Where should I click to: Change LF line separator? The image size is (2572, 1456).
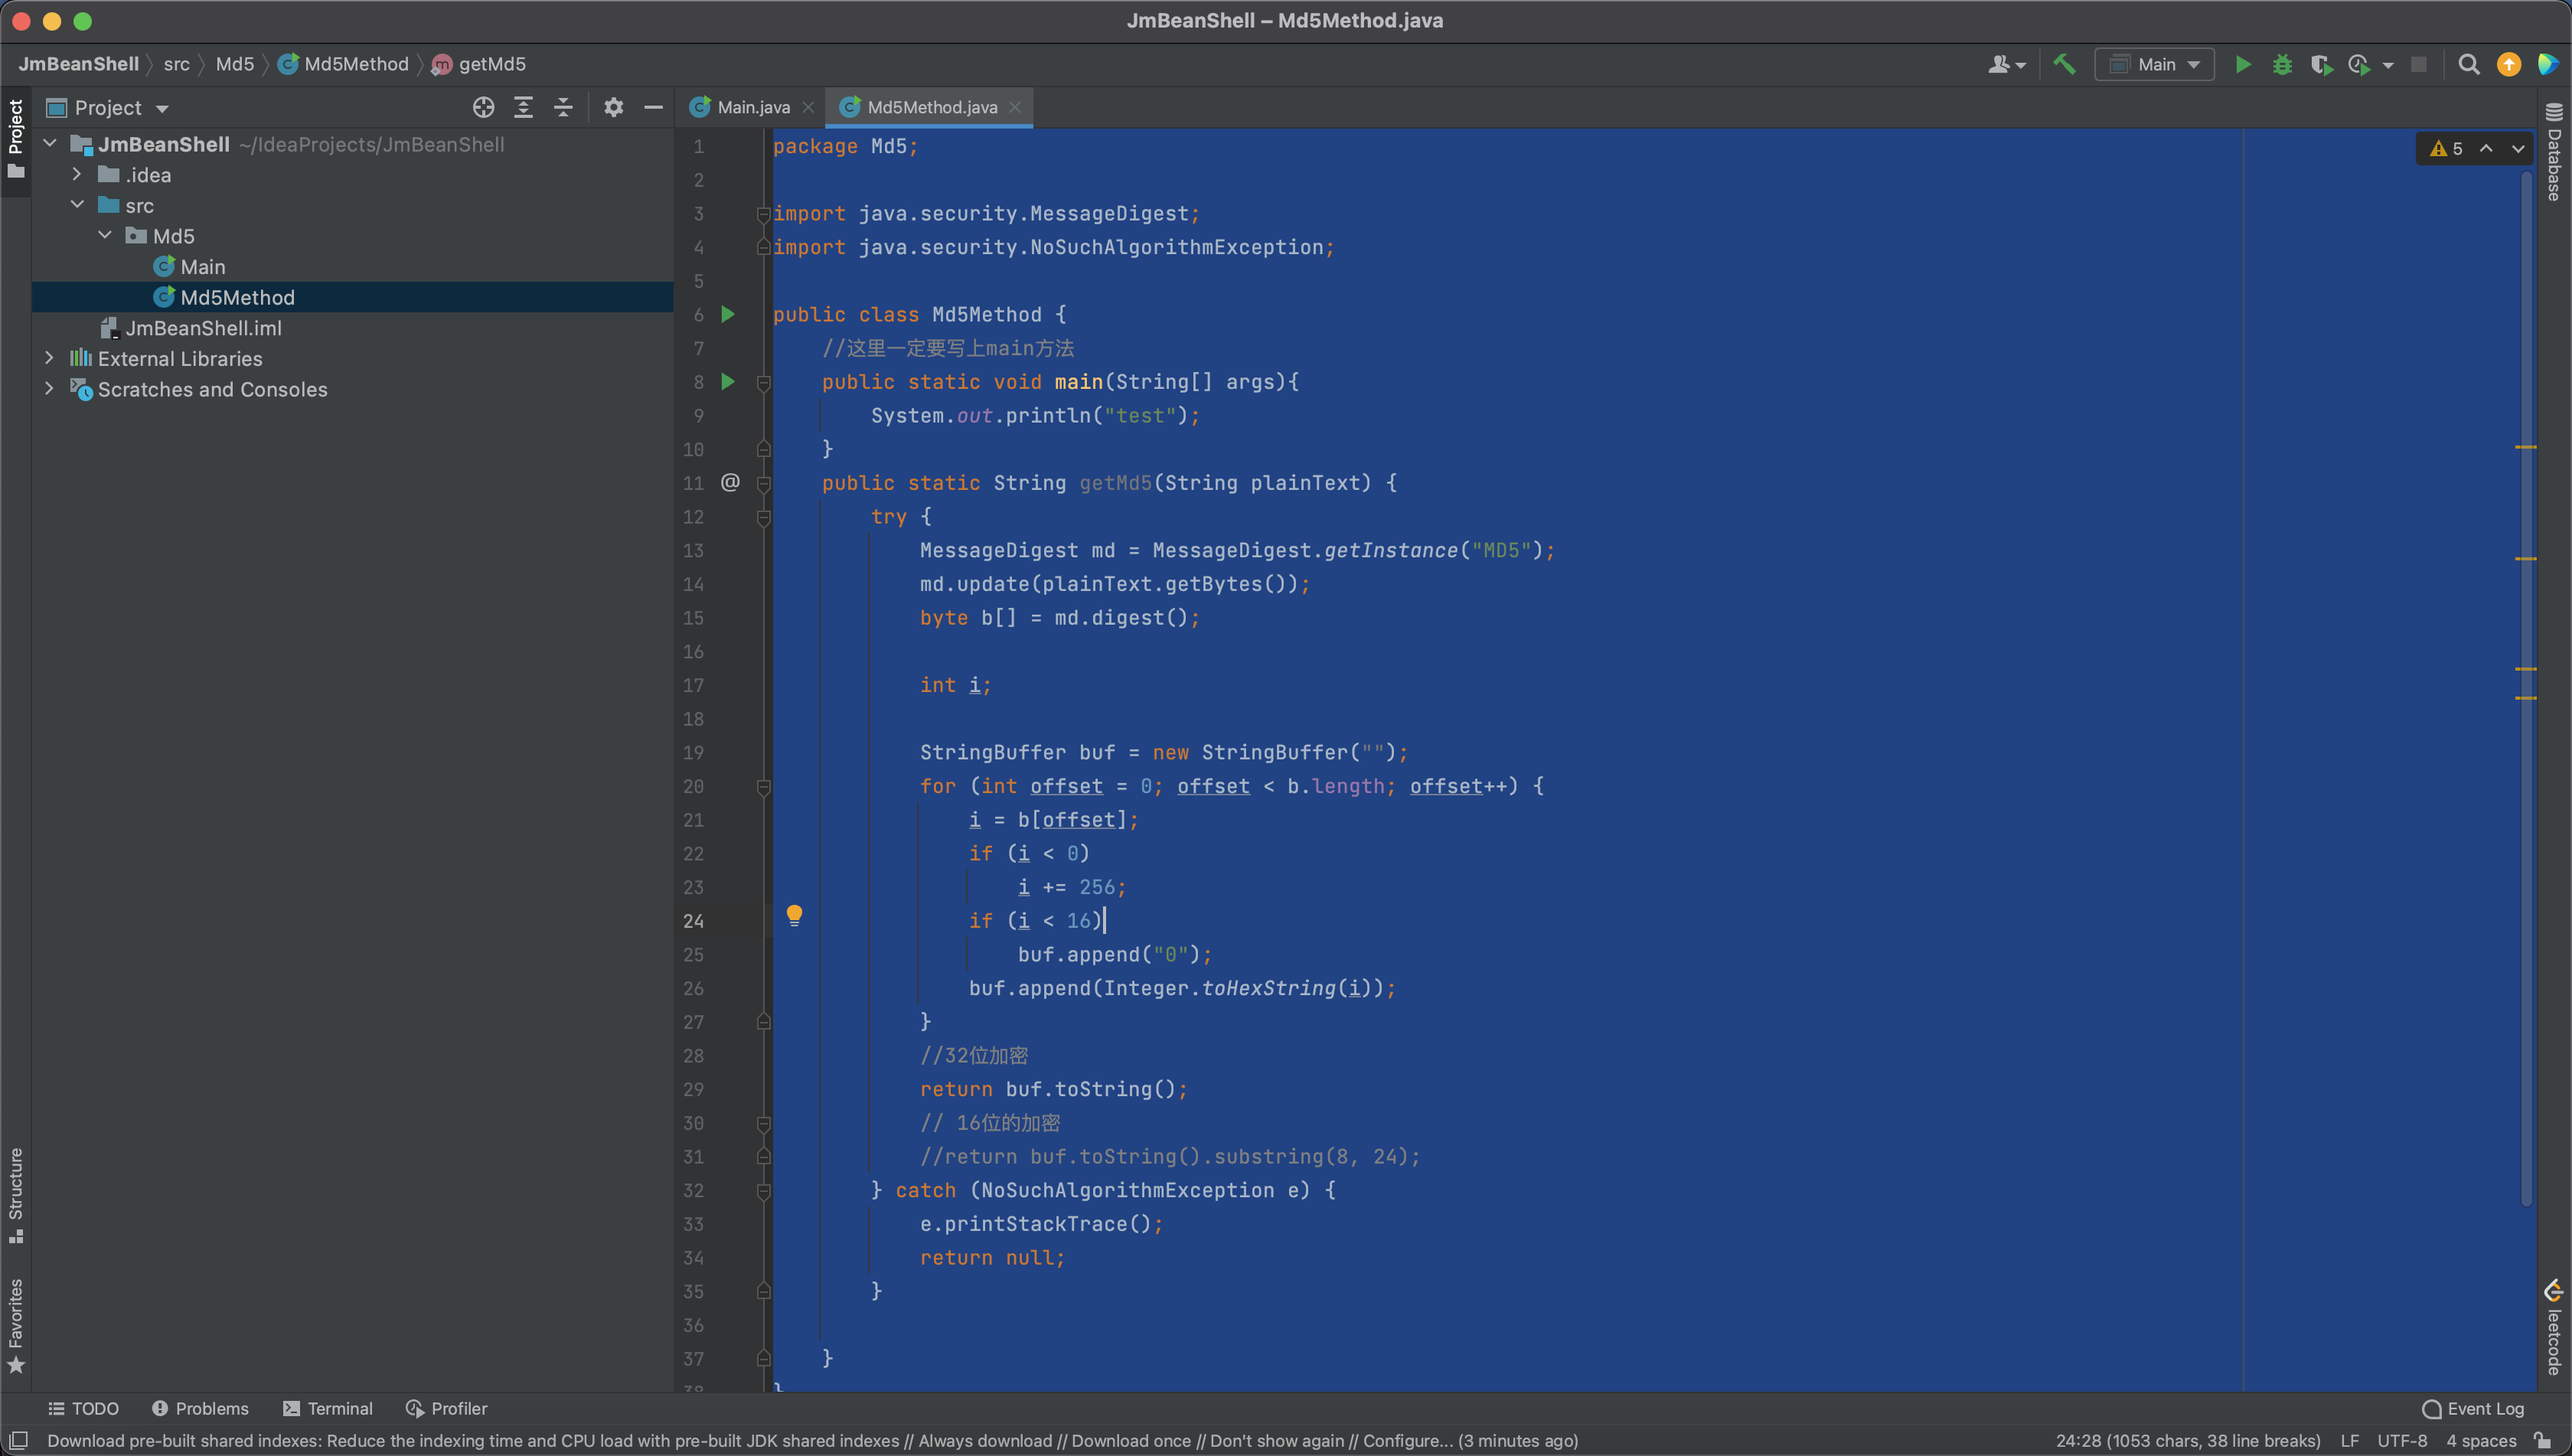[x=2349, y=1440]
